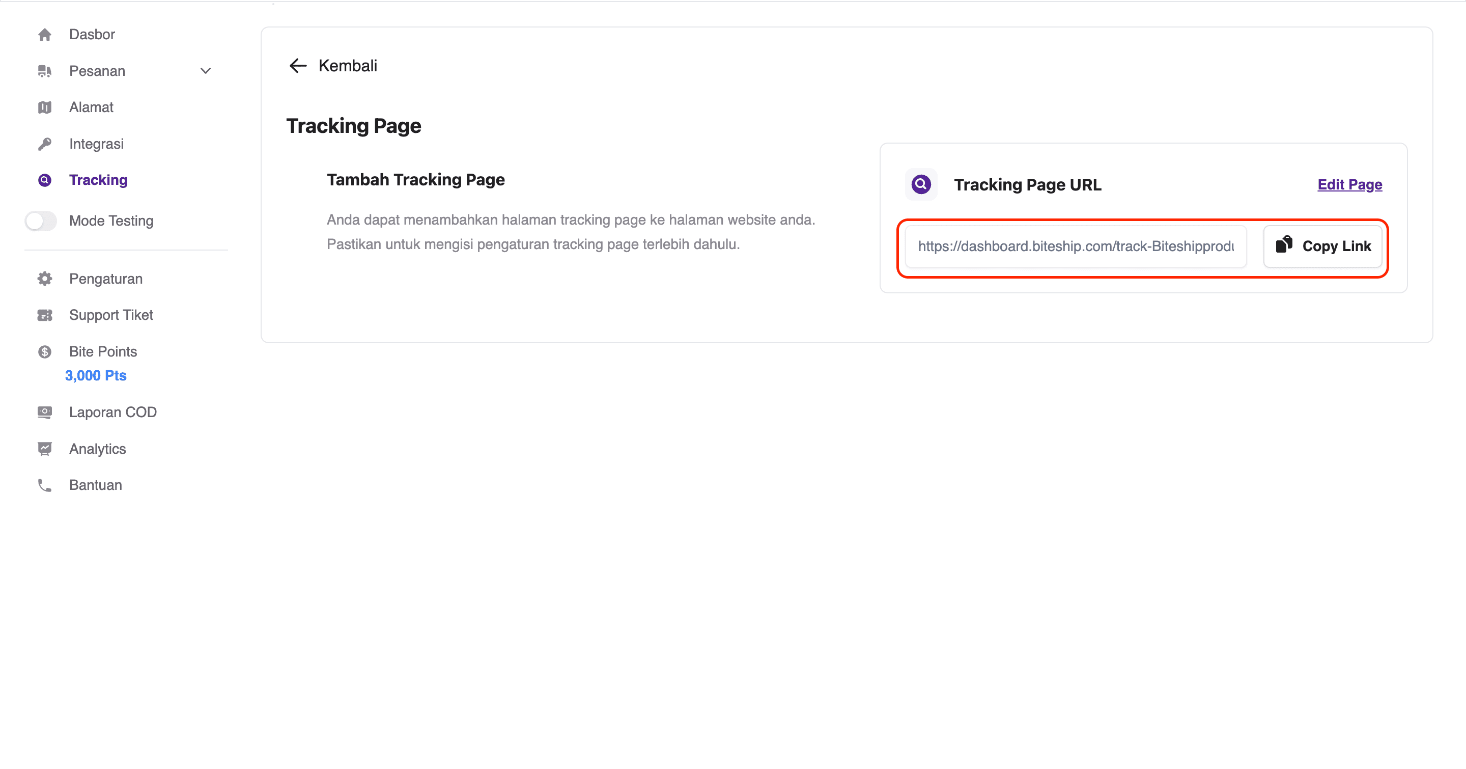Follow the Edit Page link
The width and height of the screenshot is (1466, 769).
click(x=1349, y=184)
